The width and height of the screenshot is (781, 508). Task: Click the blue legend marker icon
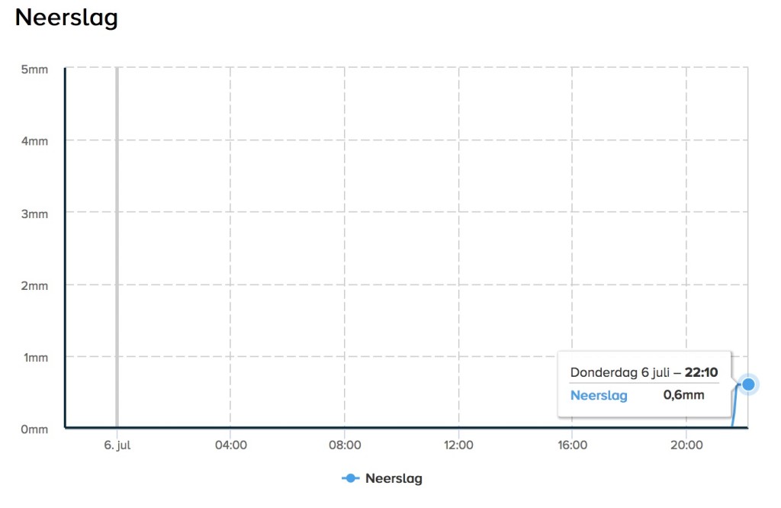pyautogui.click(x=351, y=478)
